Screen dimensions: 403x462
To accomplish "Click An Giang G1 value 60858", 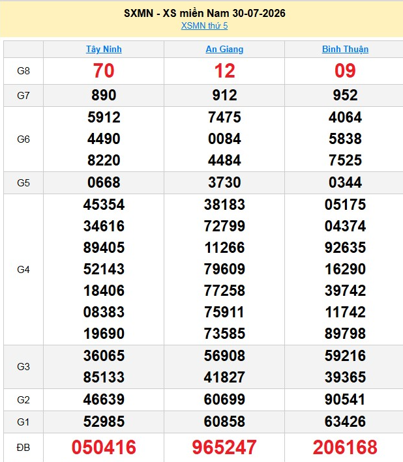I will click(x=224, y=422).
